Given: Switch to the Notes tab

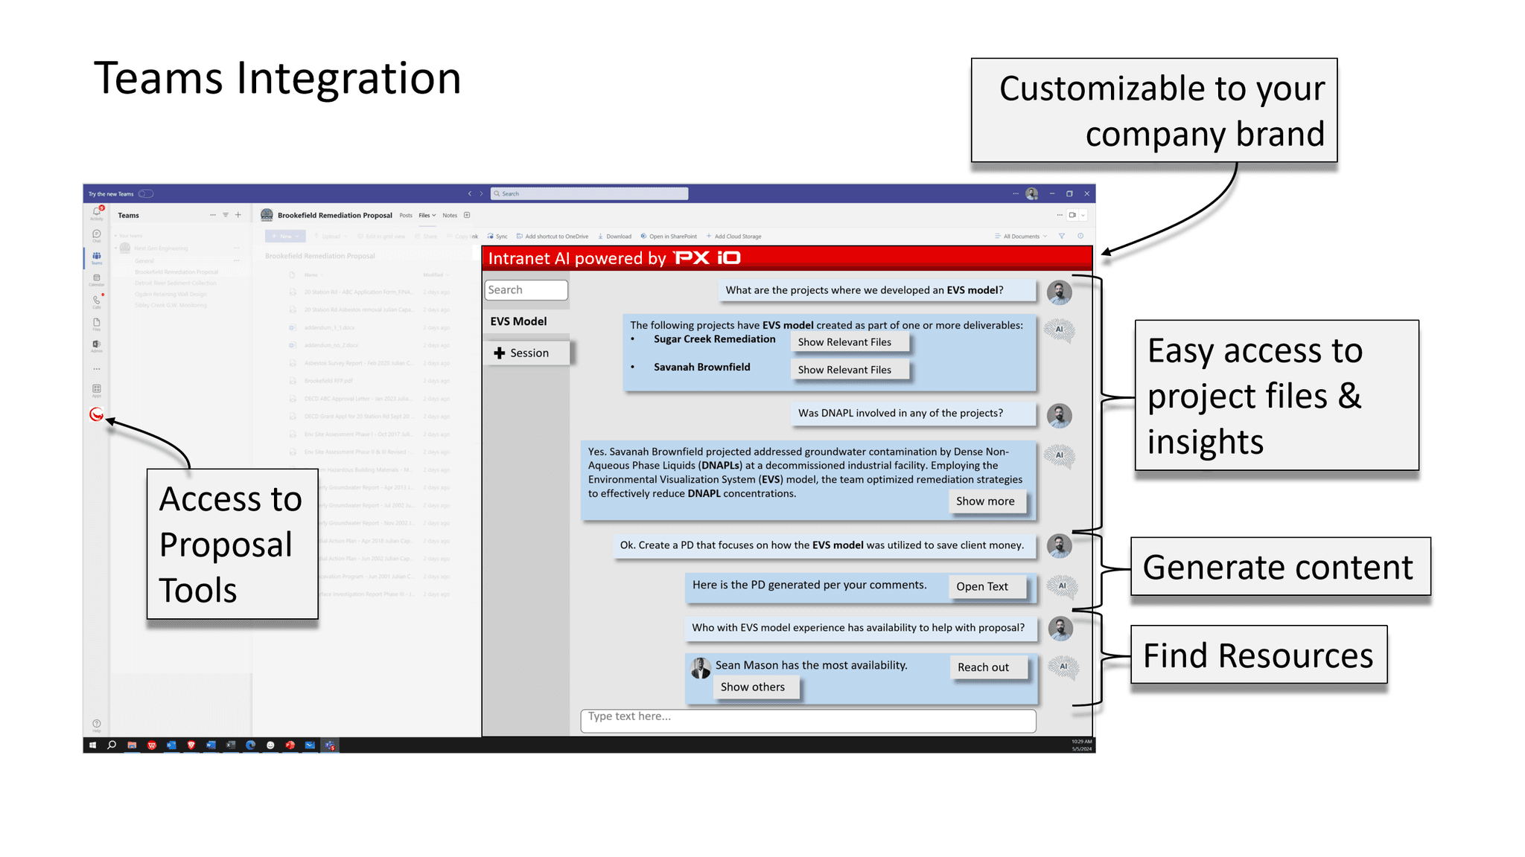Looking at the screenshot, I should [450, 215].
